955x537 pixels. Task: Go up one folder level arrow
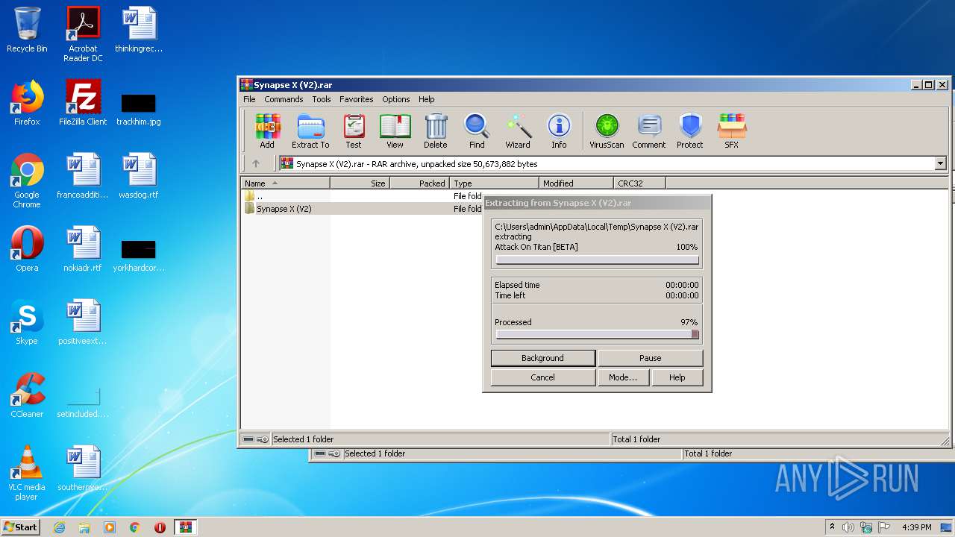point(256,163)
